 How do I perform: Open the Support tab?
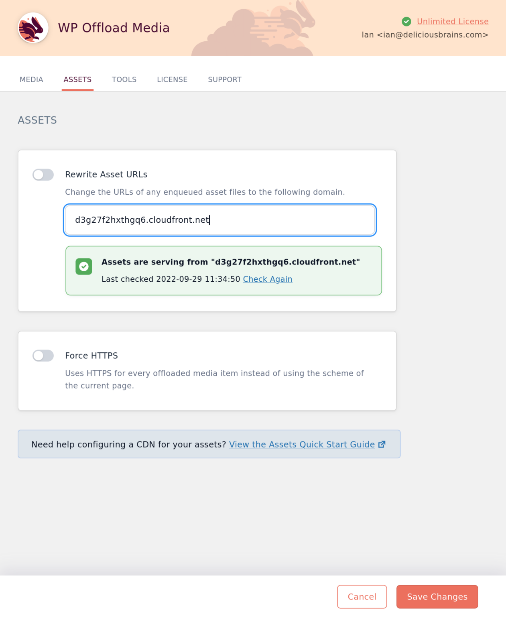[x=225, y=79]
